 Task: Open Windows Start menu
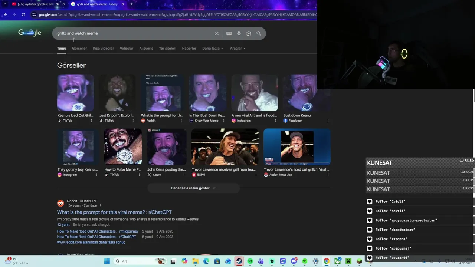107,261
